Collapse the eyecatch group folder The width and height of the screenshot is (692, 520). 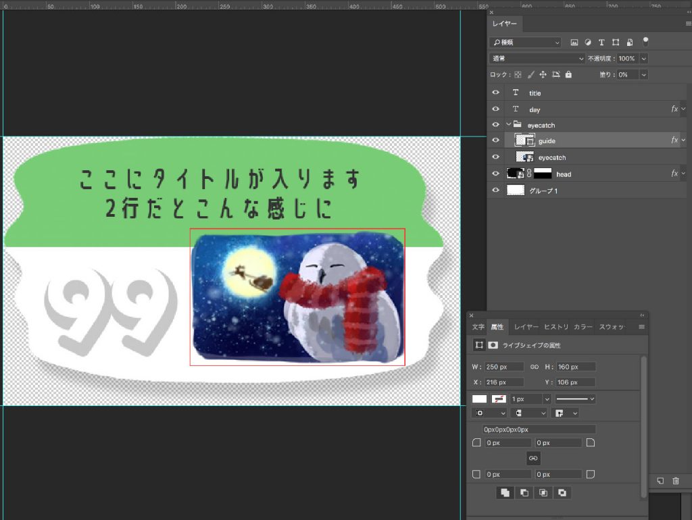[x=508, y=125]
